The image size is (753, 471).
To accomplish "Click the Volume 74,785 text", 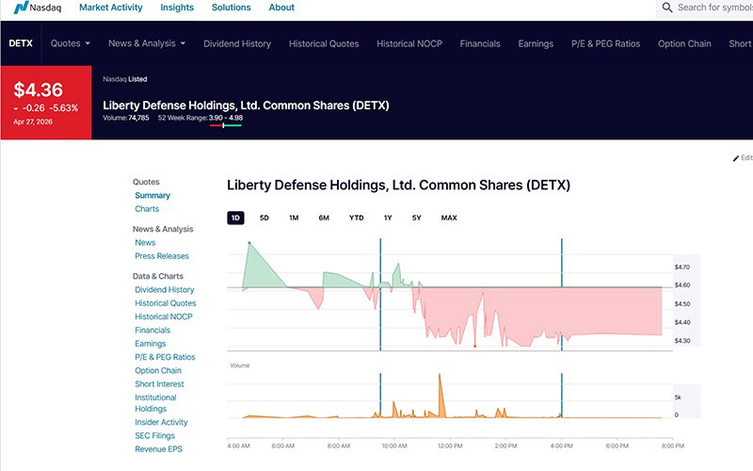I will [126, 118].
